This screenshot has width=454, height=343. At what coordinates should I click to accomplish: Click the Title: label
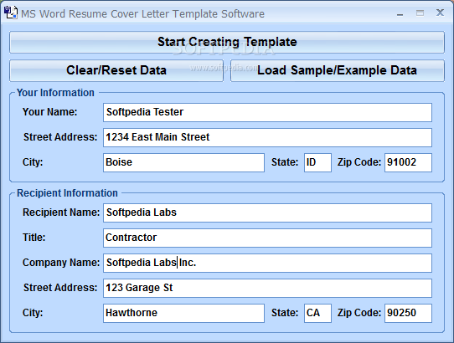pyautogui.click(x=34, y=238)
